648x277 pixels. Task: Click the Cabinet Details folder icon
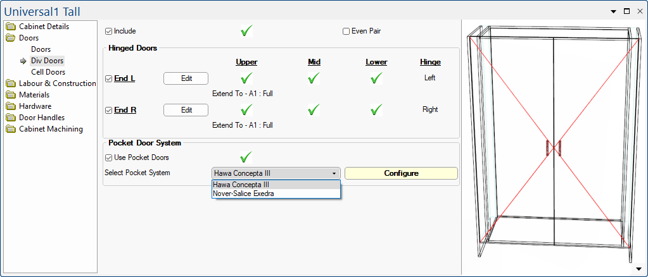pos(11,27)
